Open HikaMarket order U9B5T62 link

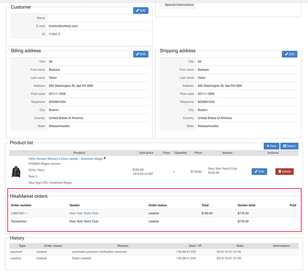[x=17, y=213]
